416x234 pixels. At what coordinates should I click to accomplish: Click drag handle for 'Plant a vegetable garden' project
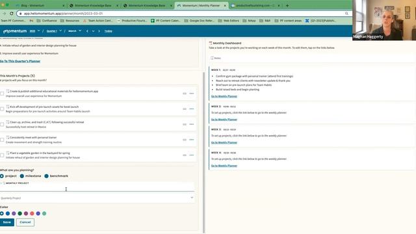click(185, 155)
